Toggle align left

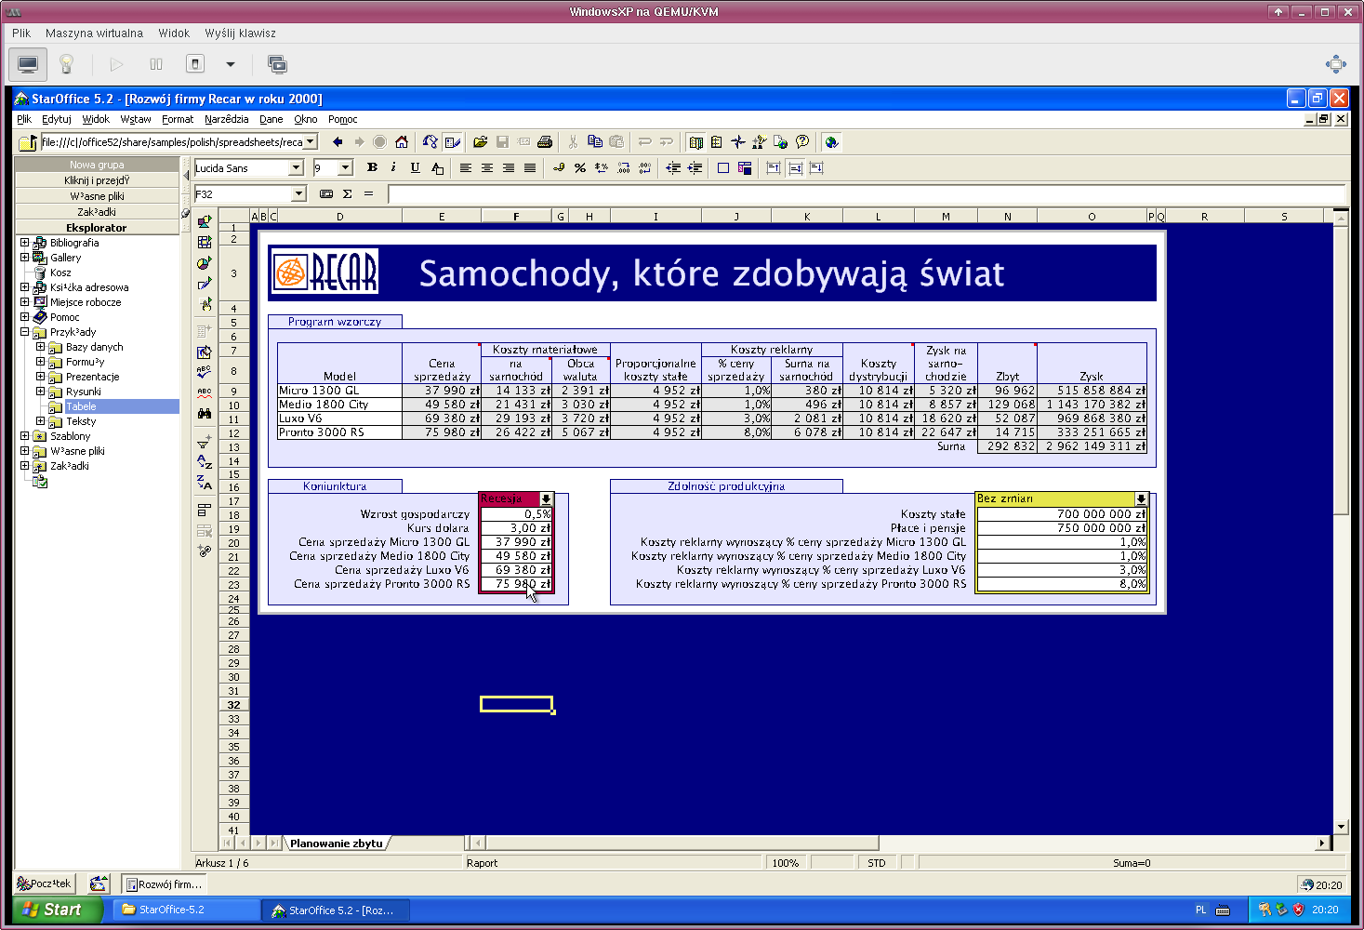tap(466, 168)
